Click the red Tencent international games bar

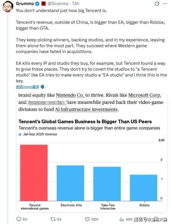33,172
